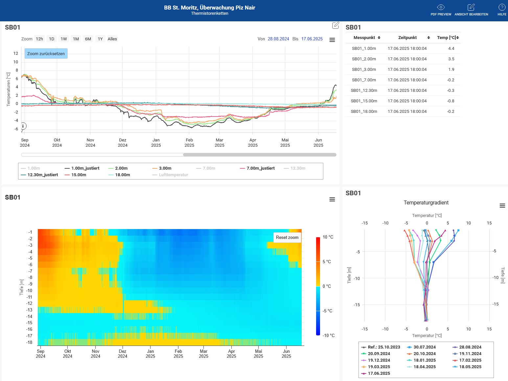
Task: Click the Ansicht Bearbeiten edit icon
Action: [x=471, y=8]
